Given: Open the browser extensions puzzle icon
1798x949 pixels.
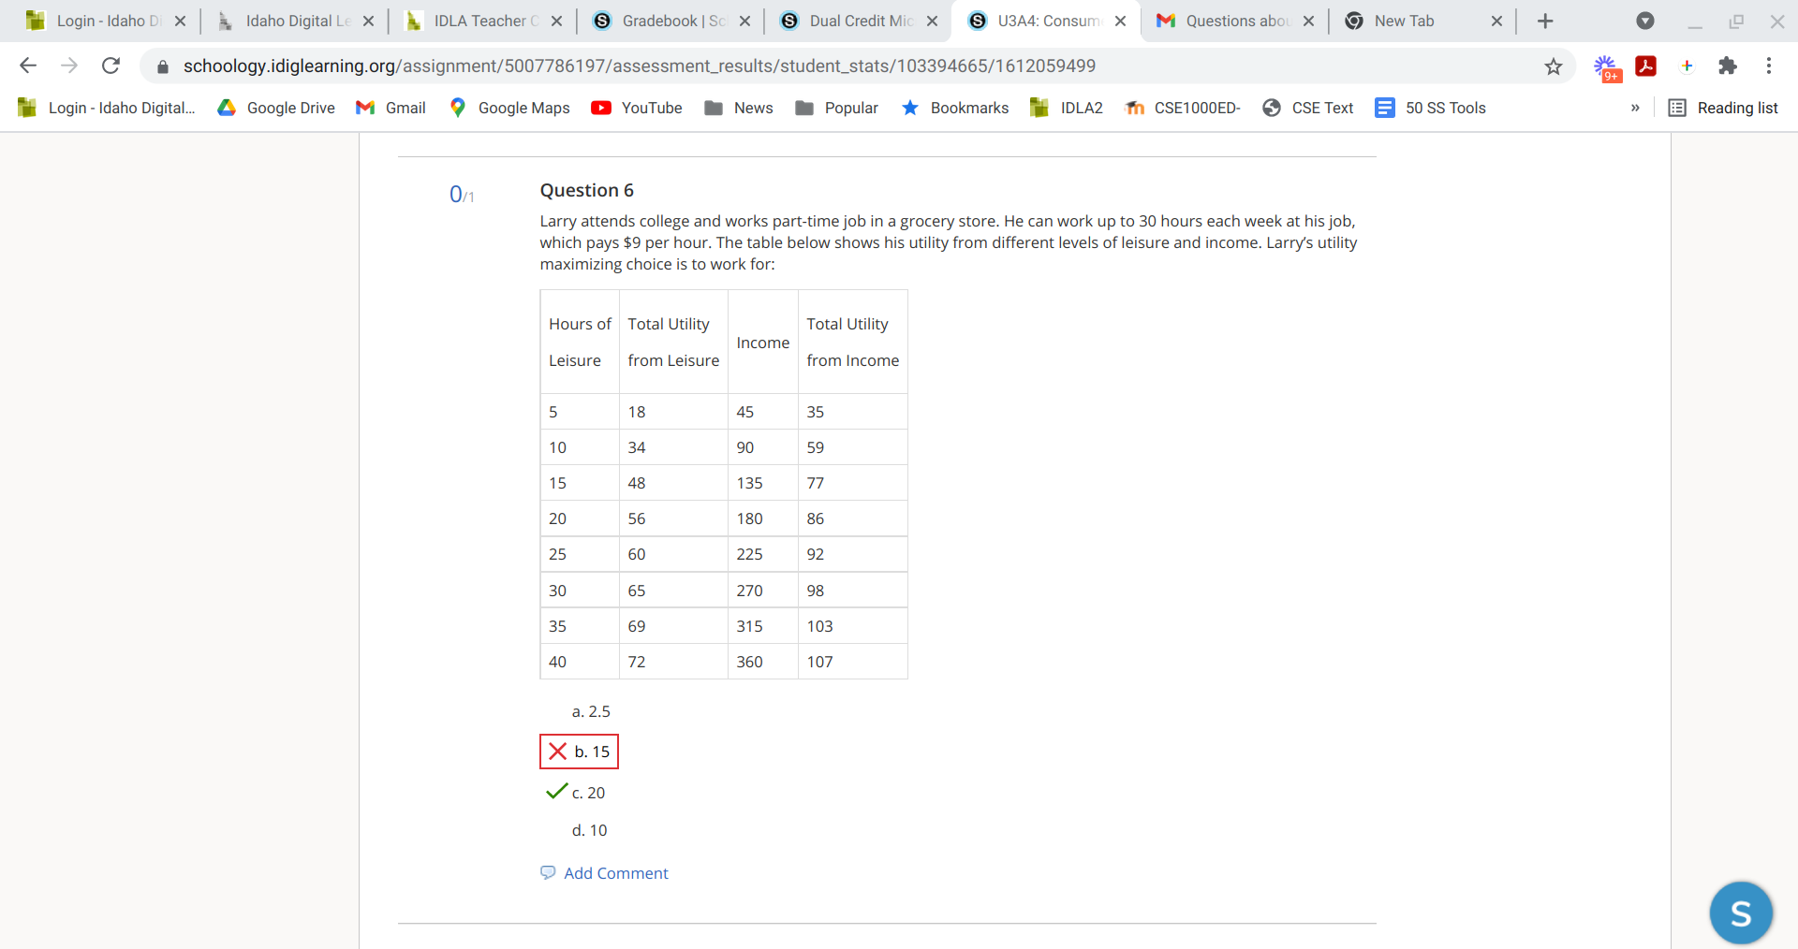Looking at the screenshot, I should point(1728,66).
